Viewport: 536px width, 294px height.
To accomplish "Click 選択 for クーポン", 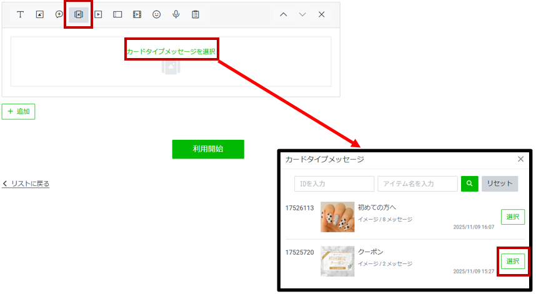I will pos(513,261).
